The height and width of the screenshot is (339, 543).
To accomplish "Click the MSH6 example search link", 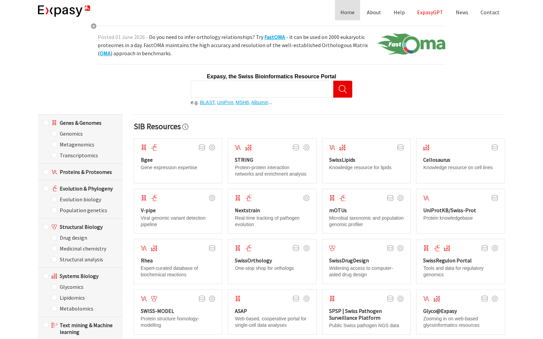I will coord(242,102).
